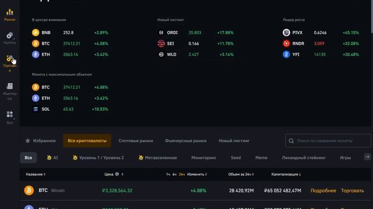373x209 pixels.
Task: Open the Торговля (Trade) sidebar icon
Action: [x=10, y=58]
